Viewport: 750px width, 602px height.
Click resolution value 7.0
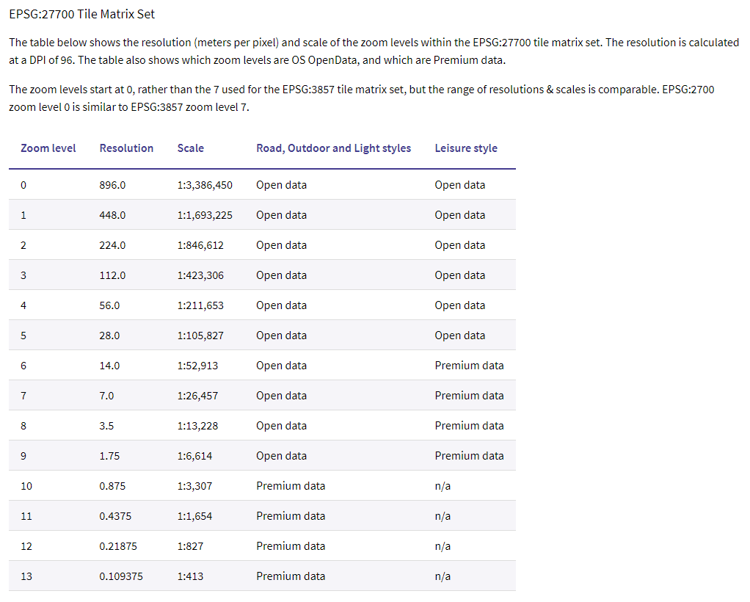(x=106, y=396)
